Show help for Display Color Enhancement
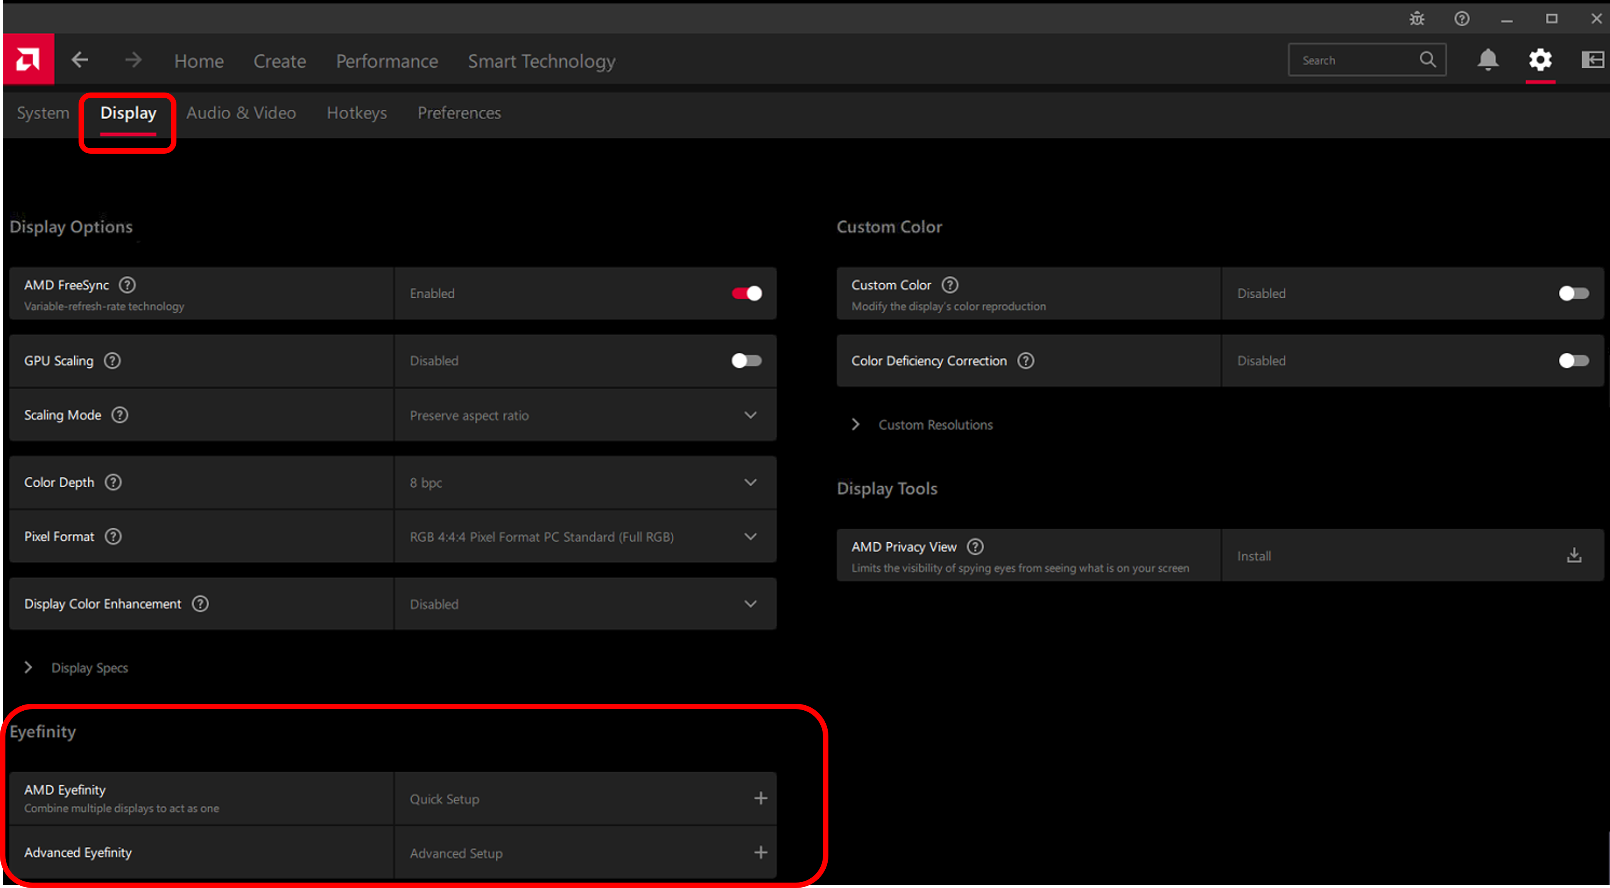The height and width of the screenshot is (888, 1610). pos(200,604)
